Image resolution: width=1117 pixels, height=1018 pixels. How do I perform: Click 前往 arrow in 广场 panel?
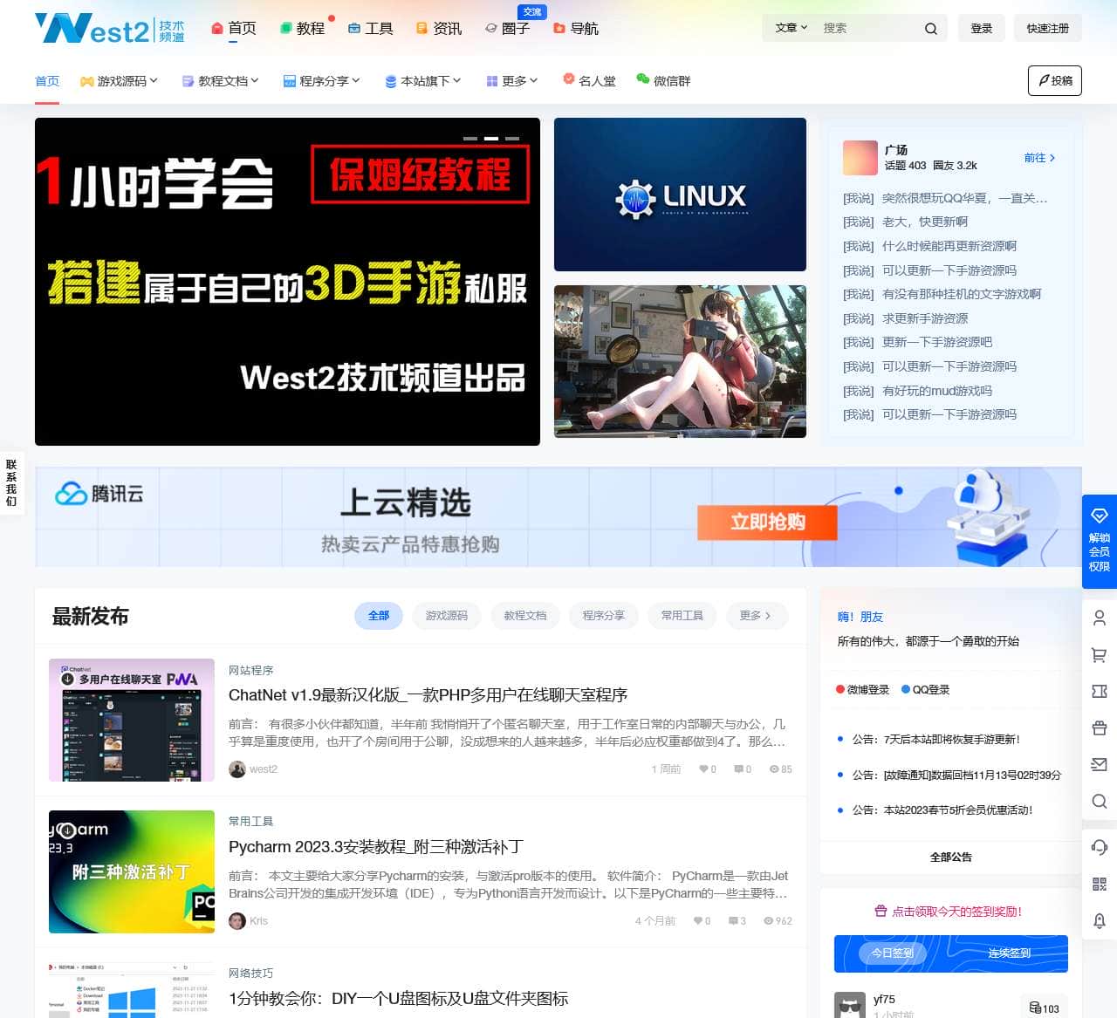pos(1040,158)
